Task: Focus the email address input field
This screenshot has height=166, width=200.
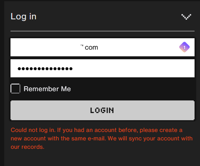Action: [103, 47]
